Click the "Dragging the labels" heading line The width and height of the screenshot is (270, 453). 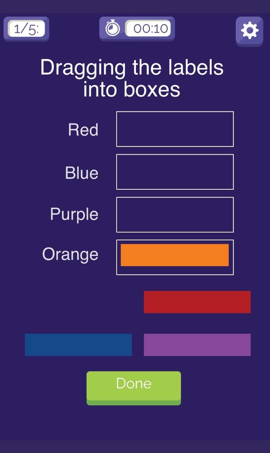pyautogui.click(x=132, y=67)
